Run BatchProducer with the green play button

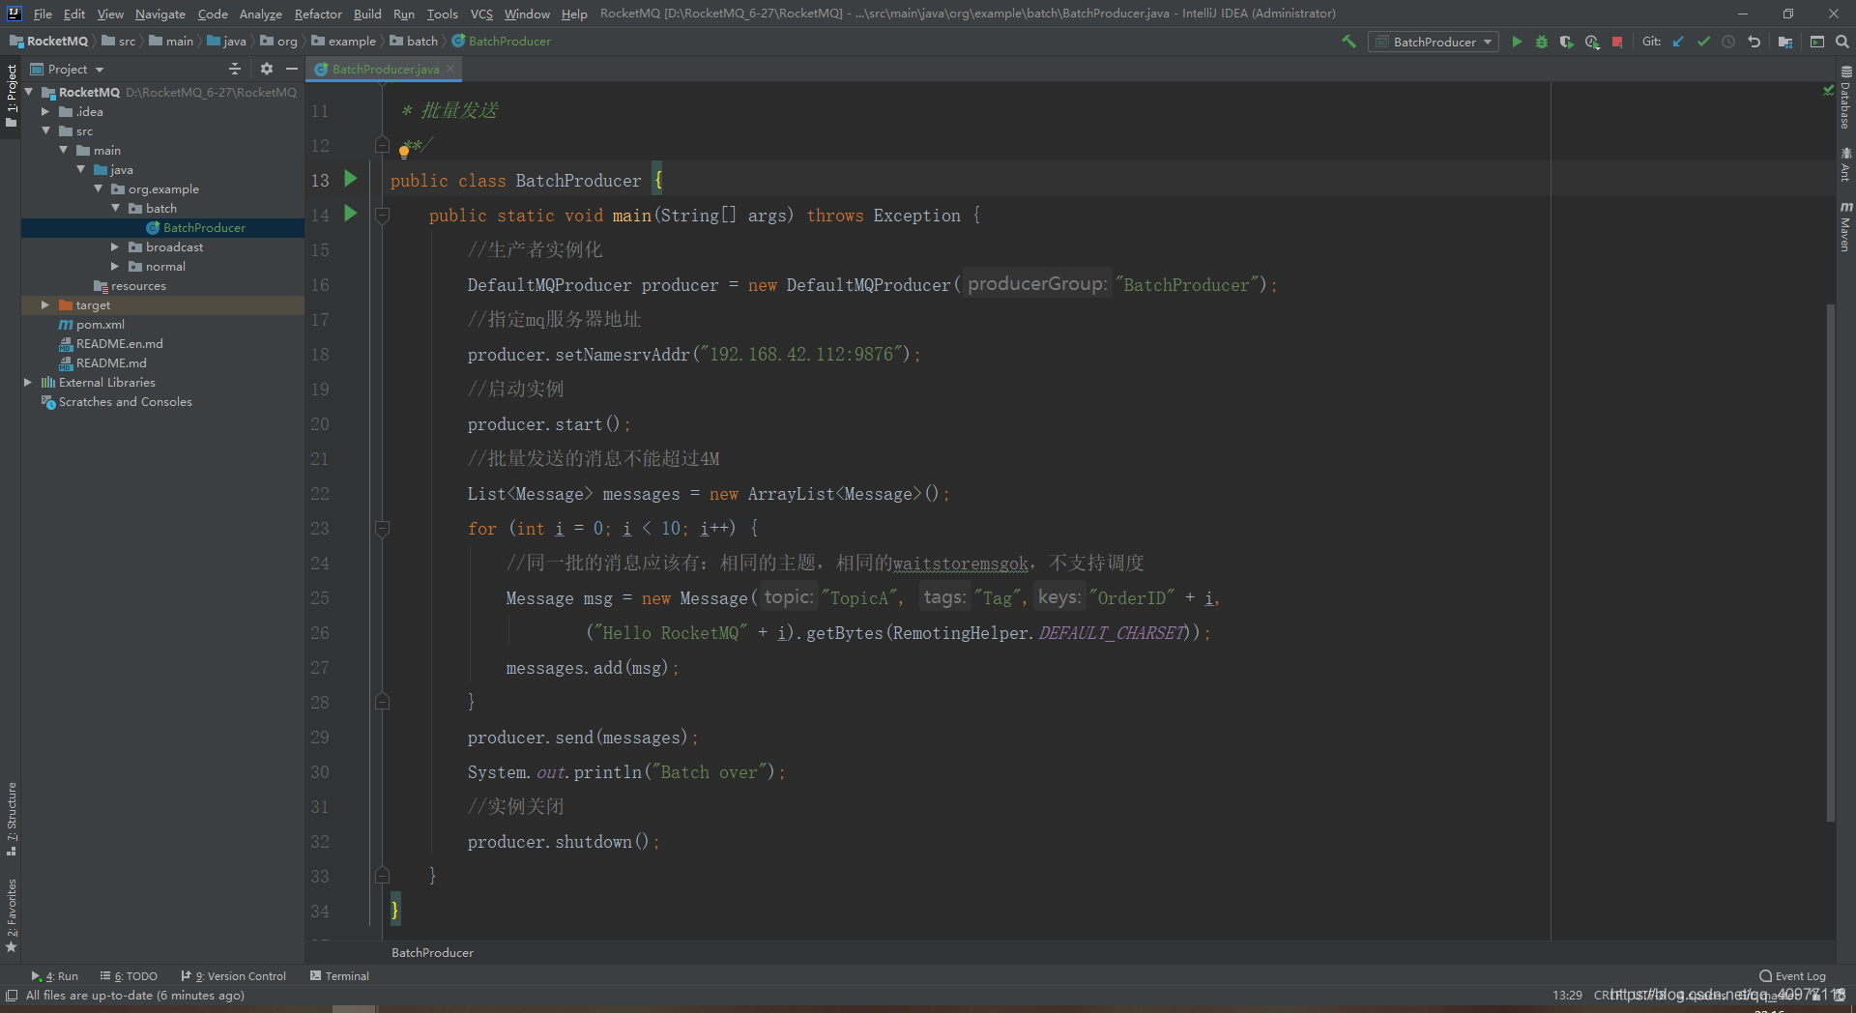coord(1517,42)
